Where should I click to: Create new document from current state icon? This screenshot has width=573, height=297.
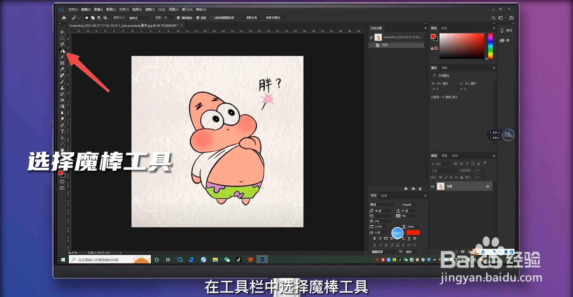[406, 189]
